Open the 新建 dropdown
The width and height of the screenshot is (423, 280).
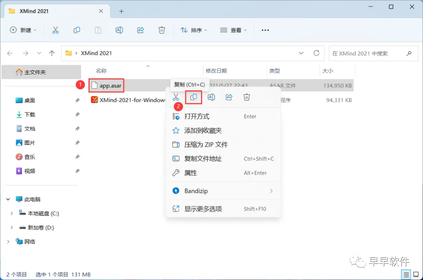(23, 30)
